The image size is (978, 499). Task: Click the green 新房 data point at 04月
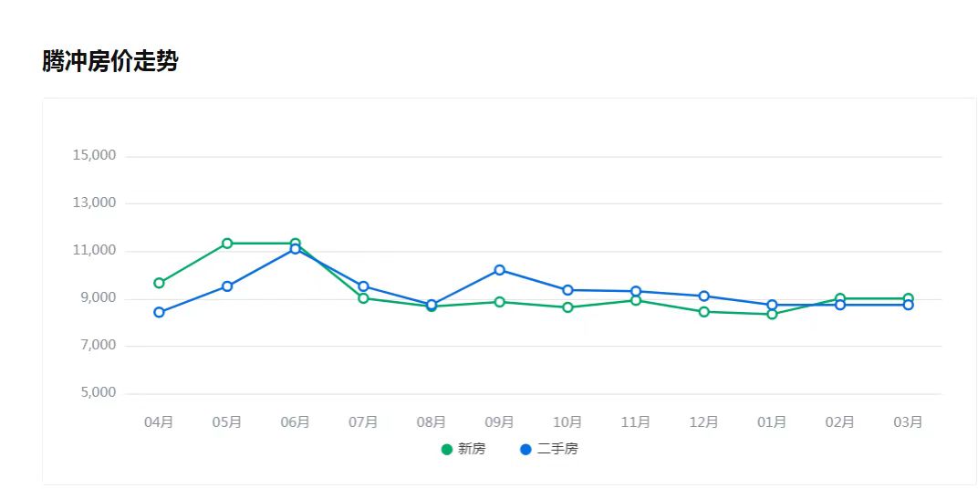pos(159,283)
